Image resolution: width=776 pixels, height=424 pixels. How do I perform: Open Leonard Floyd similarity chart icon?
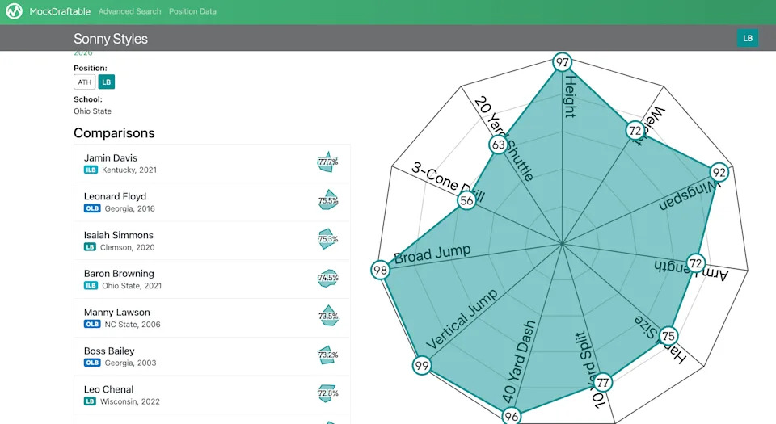pos(327,200)
